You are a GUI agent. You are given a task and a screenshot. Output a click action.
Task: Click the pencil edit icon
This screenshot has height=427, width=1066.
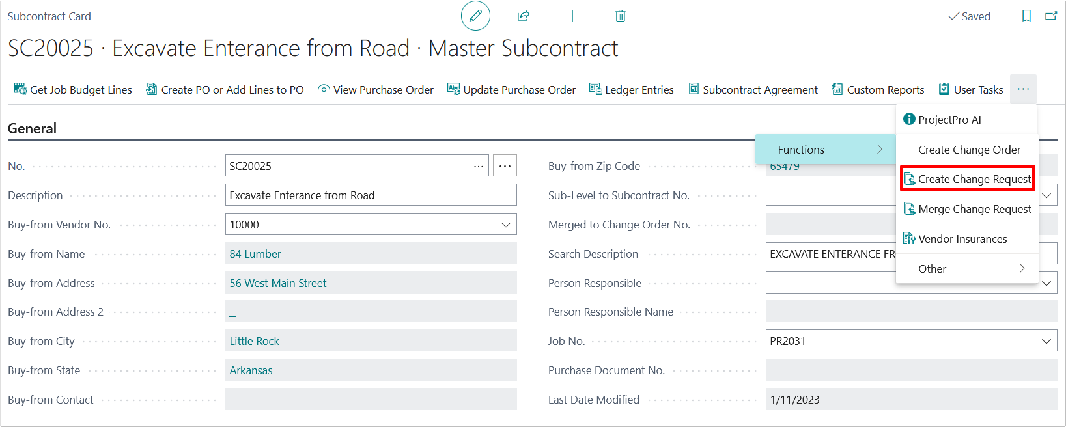[x=475, y=16]
